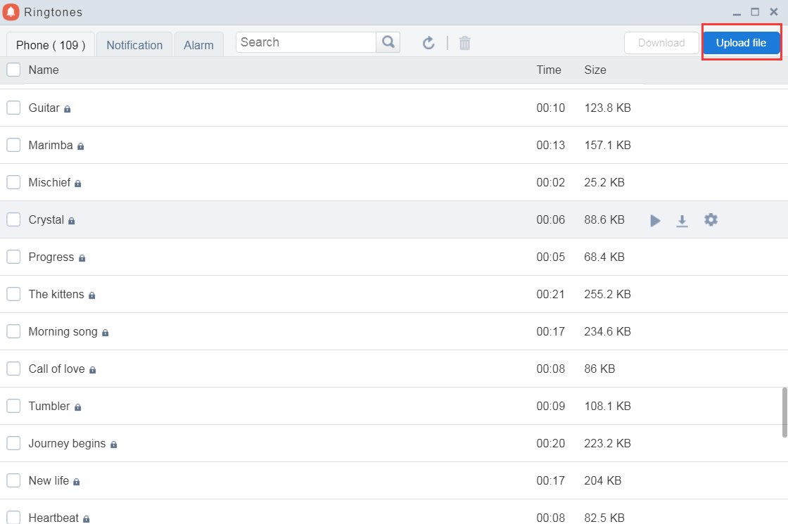This screenshot has height=524, width=788.
Task: Play the Crystal ringtone
Action: [x=655, y=220]
